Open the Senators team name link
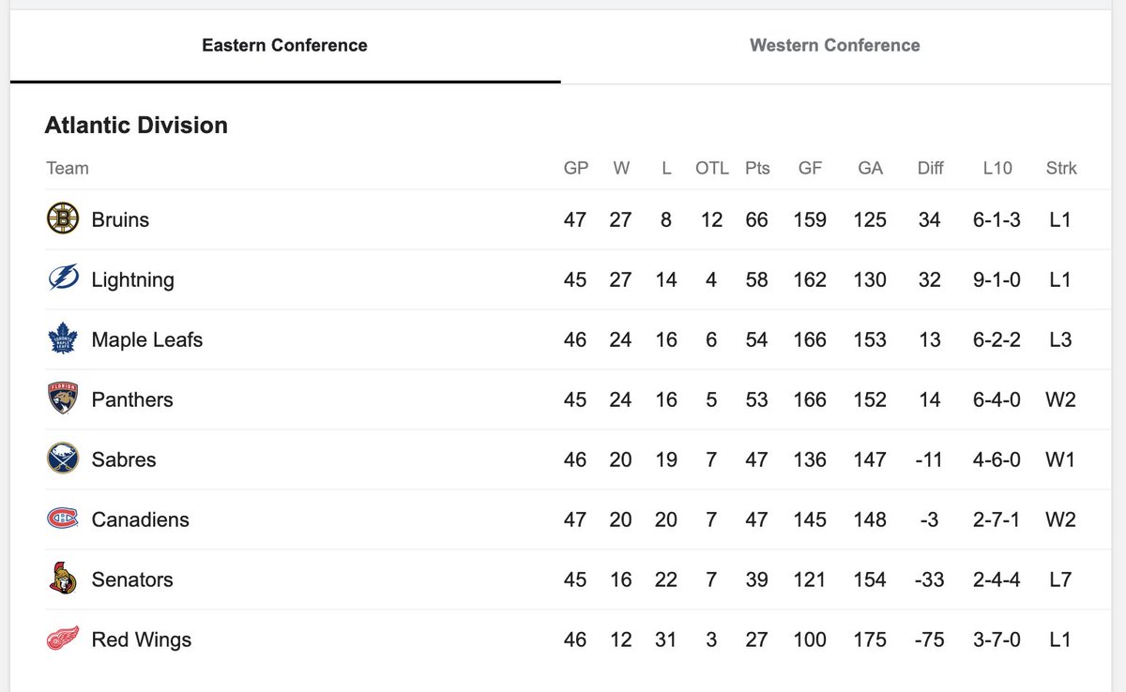The height and width of the screenshot is (692, 1126). pos(131,579)
